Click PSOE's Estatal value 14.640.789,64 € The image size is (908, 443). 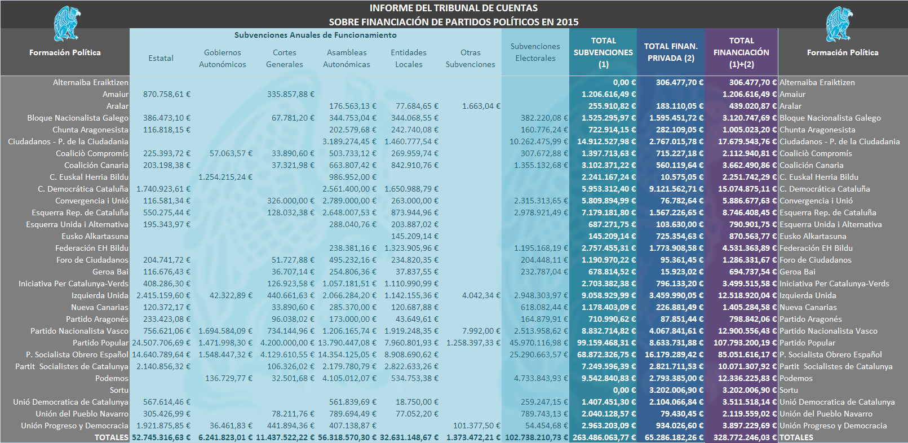[x=161, y=355]
